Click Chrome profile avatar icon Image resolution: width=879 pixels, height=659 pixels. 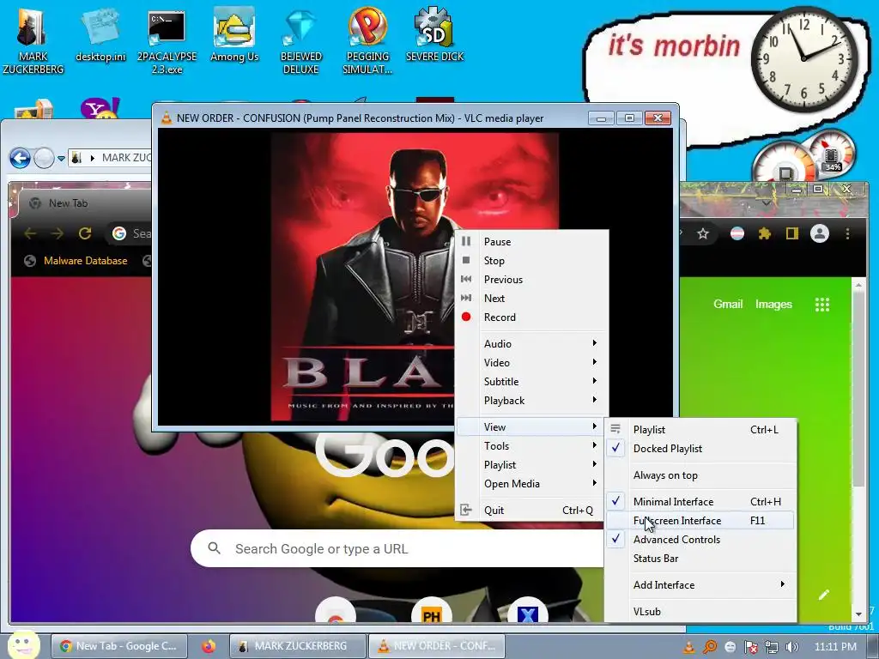819,233
